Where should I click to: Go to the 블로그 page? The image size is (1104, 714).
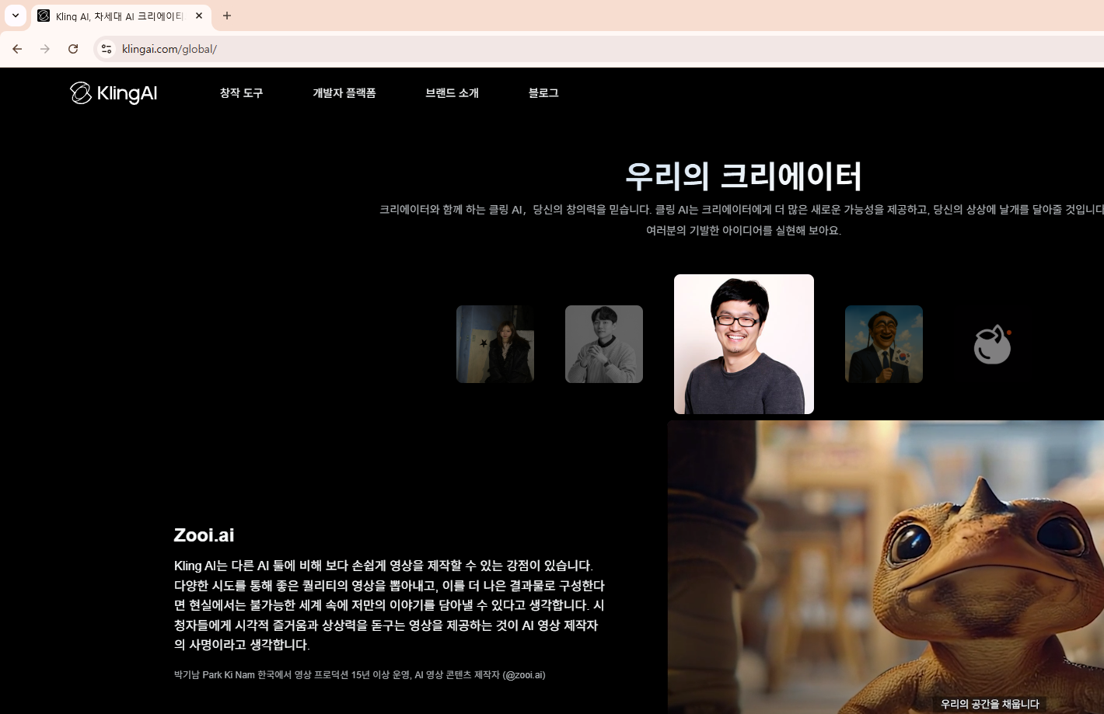(543, 93)
